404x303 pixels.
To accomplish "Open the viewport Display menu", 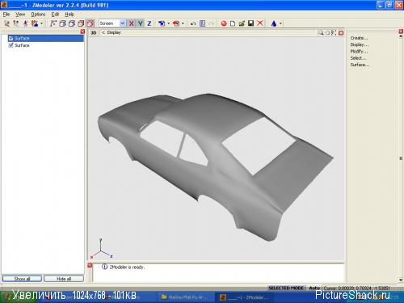I will (x=114, y=32).
